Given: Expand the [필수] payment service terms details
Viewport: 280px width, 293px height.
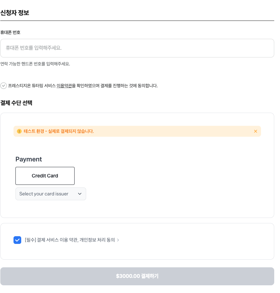Looking at the screenshot, I should [x=72, y=240].
